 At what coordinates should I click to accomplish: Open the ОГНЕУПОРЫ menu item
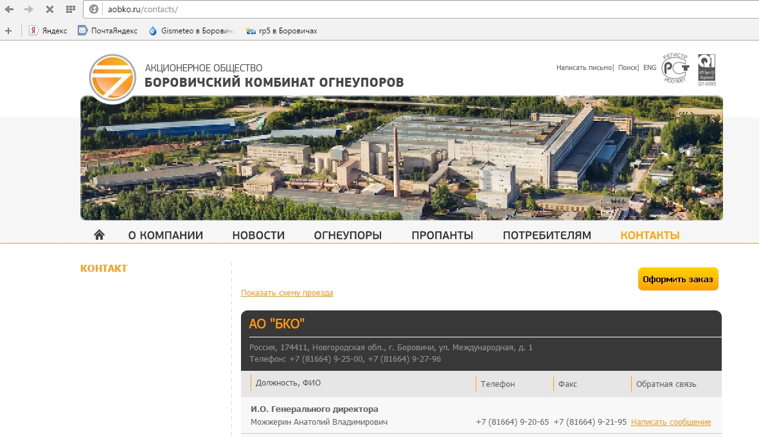pos(348,235)
